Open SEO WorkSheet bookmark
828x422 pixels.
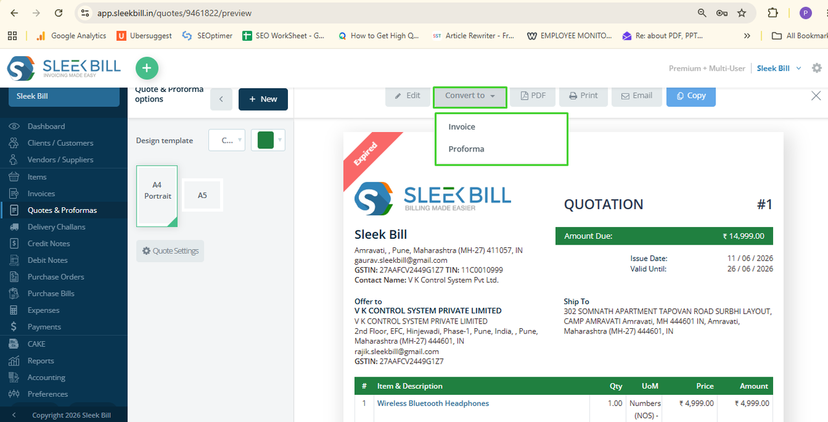point(283,36)
